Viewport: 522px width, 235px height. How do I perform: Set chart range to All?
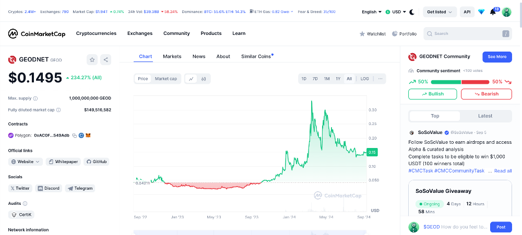point(349,79)
